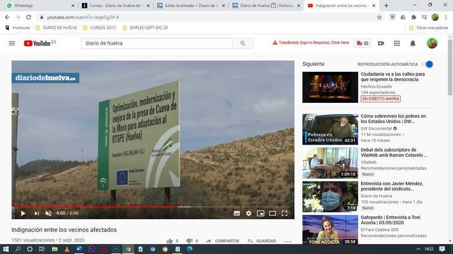Open the YouTube hamburger guide menu
Screen dimensions: 453x254
pos(12,43)
